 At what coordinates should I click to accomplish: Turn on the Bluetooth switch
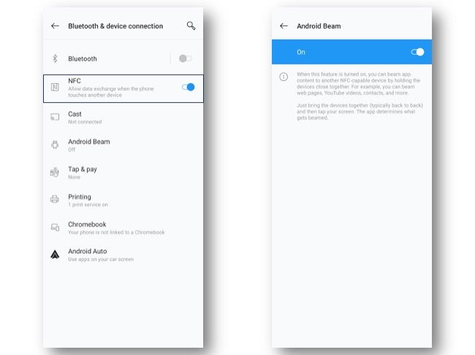(185, 58)
